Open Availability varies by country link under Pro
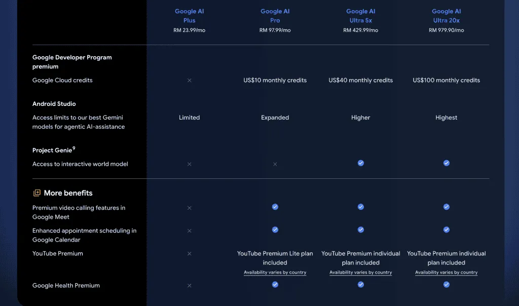 [x=275, y=272]
